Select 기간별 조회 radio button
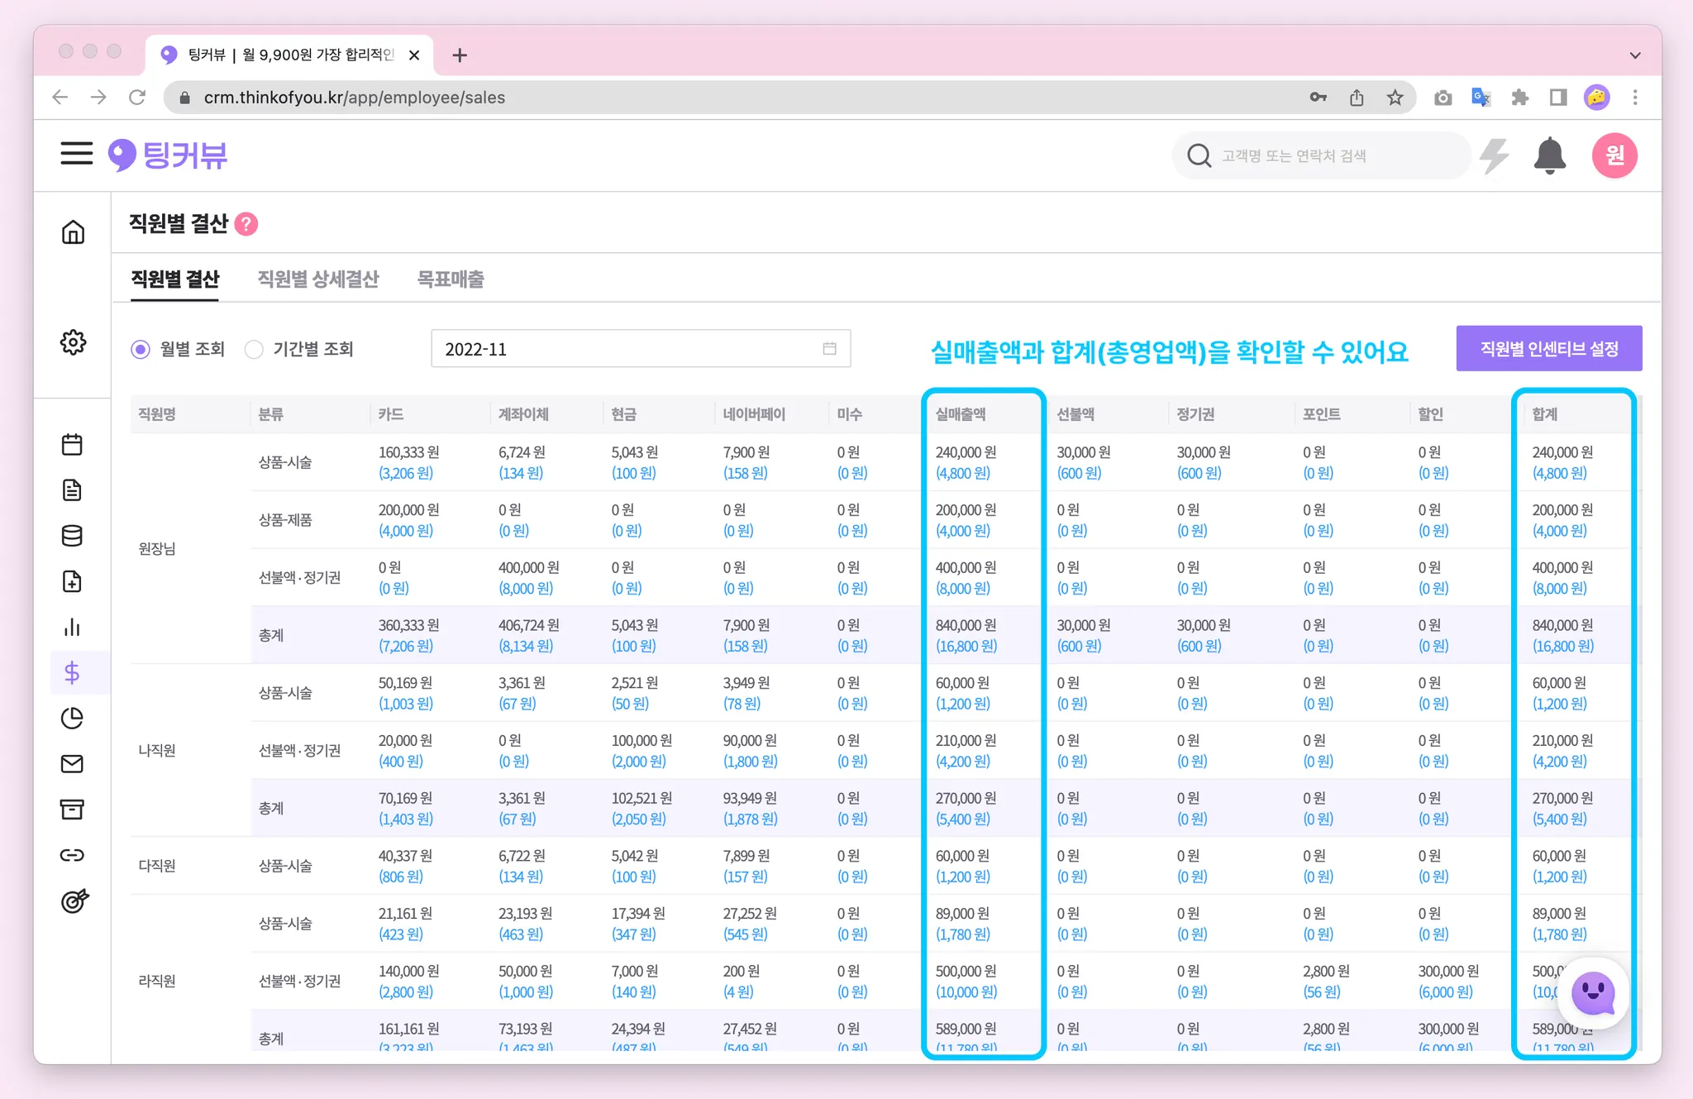The width and height of the screenshot is (1693, 1099). pos(255,350)
